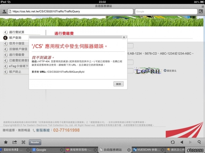Switch to the Google tab
This screenshot has width=205, height=153.
(45, 150)
